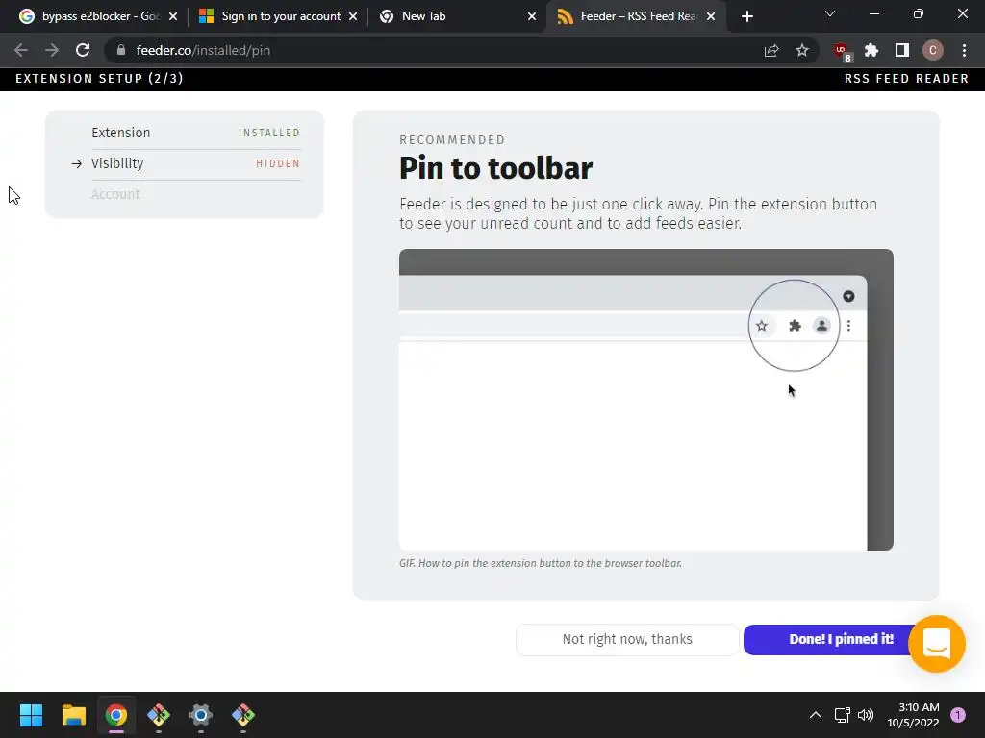Viewport: 985px width, 738px height.
Task: Open Chrome's three-dot menu
Action: tap(964, 50)
